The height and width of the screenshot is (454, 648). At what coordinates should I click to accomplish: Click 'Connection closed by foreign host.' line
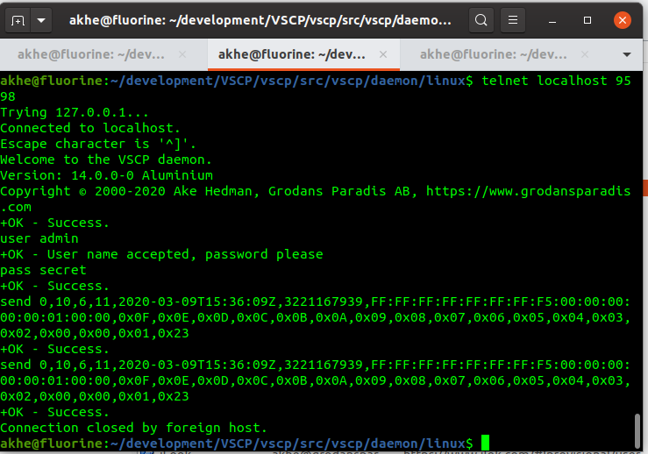pyautogui.click(x=133, y=428)
